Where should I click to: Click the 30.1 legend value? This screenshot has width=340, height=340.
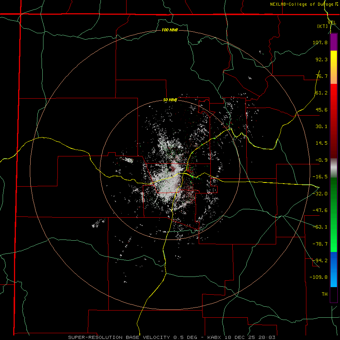pyautogui.click(x=321, y=127)
